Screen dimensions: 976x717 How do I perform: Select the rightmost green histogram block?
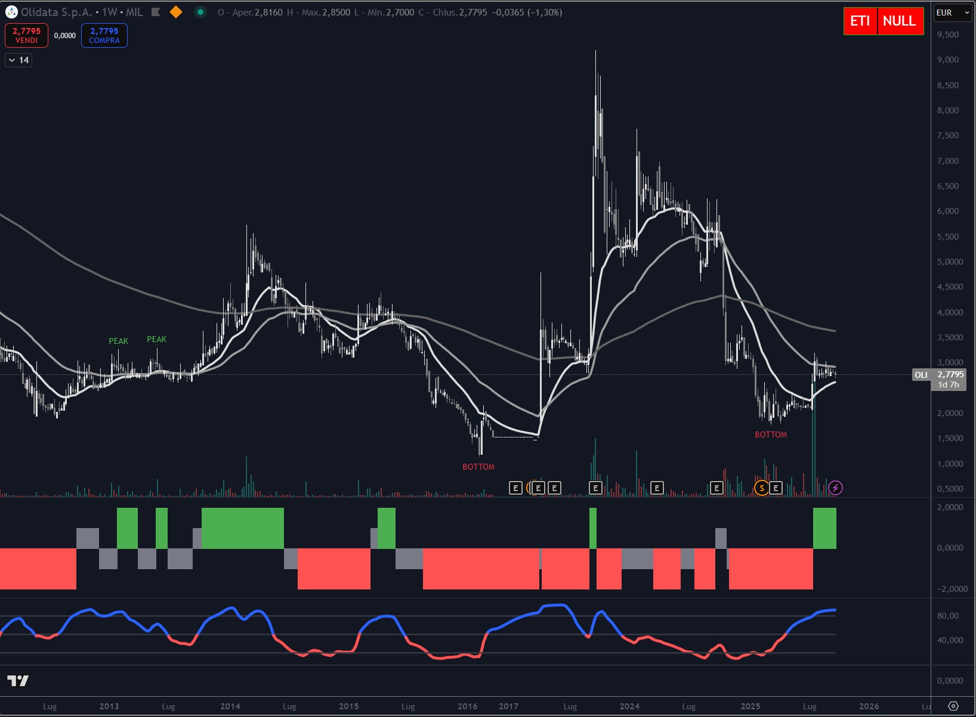click(824, 528)
